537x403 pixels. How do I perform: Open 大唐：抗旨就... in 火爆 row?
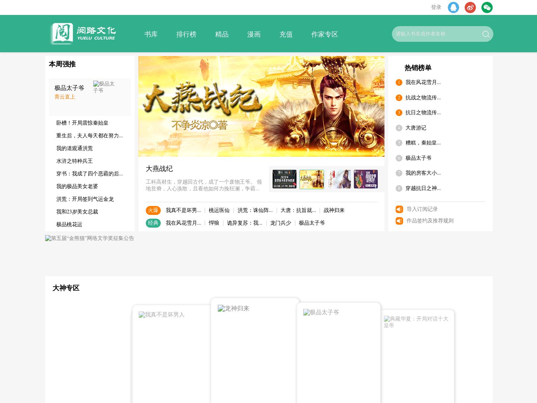(298, 210)
